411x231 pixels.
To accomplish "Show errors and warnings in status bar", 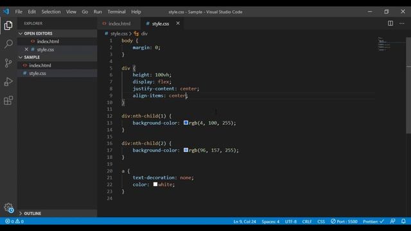I will pos(14,221).
